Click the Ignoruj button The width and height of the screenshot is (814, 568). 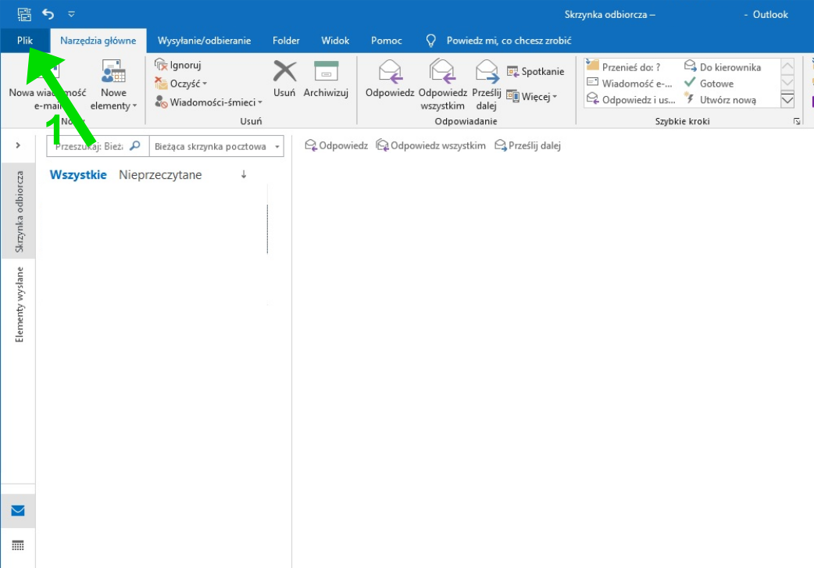[x=178, y=66]
